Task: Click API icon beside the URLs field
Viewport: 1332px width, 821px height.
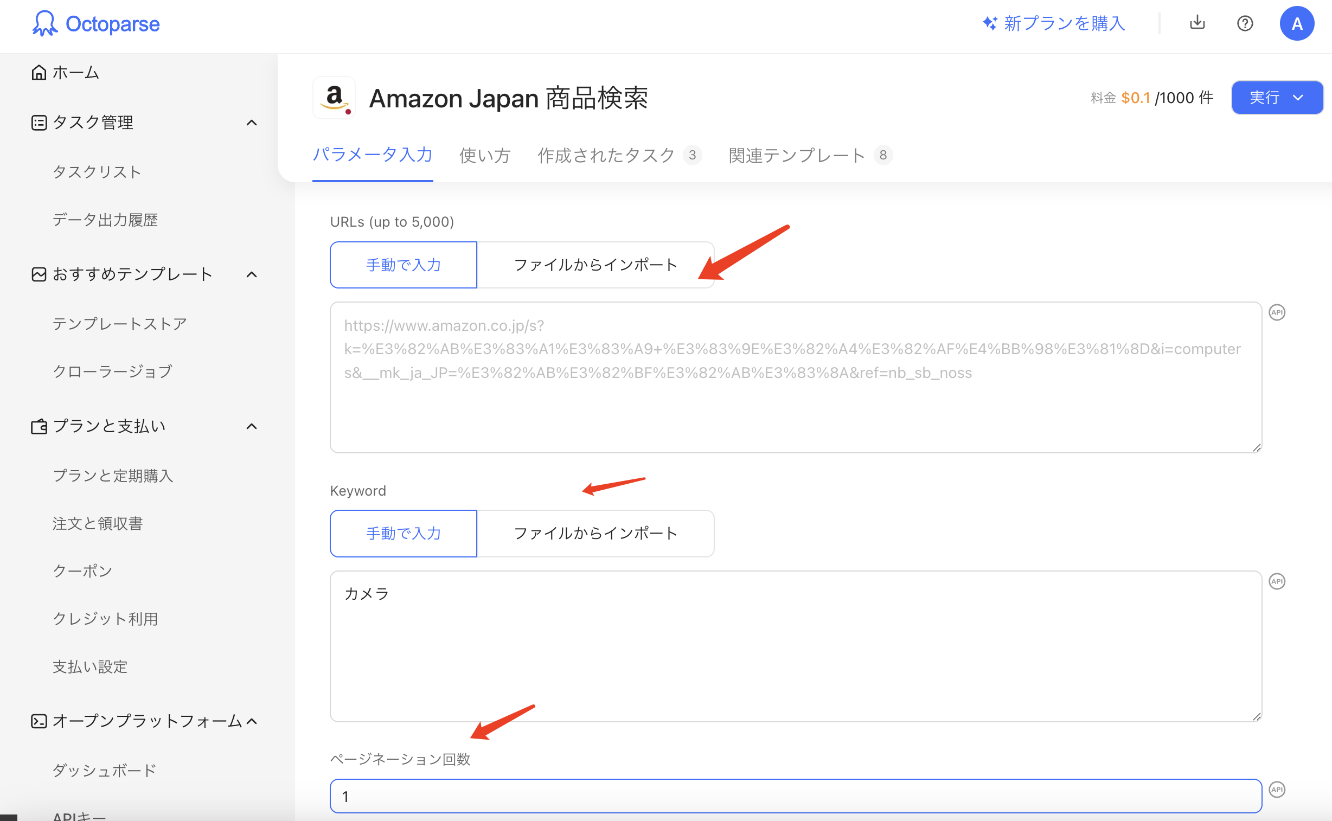Action: pos(1277,312)
